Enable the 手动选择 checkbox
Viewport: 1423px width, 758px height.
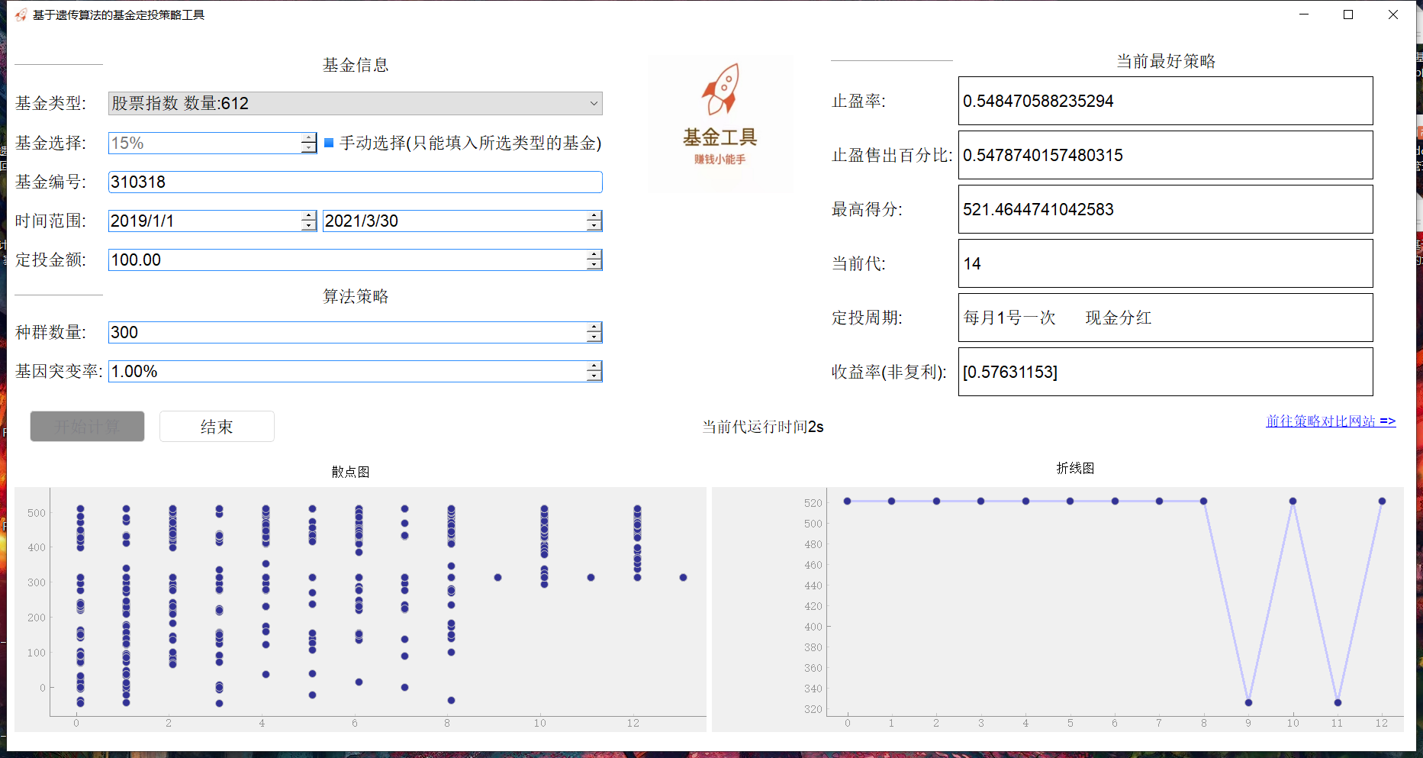[x=327, y=143]
